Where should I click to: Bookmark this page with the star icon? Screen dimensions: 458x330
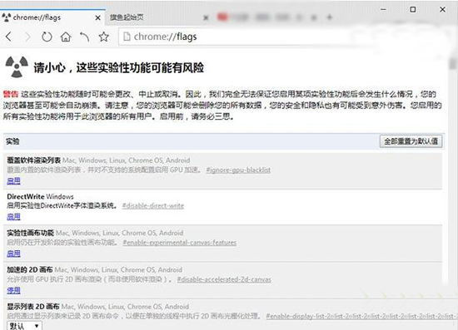pos(104,37)
